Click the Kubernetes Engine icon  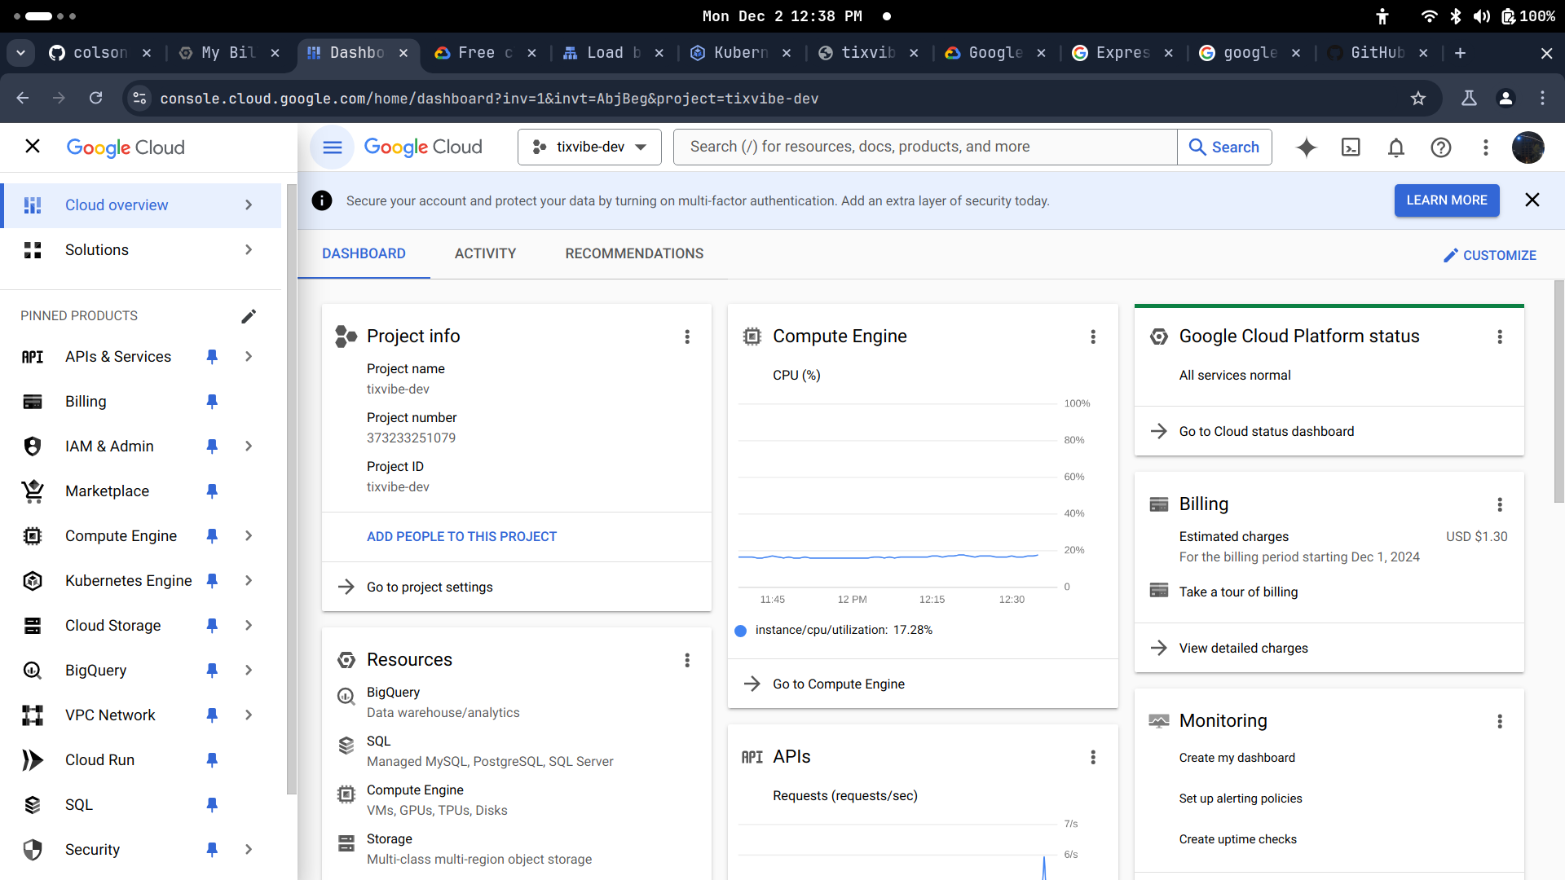point(33,580)
